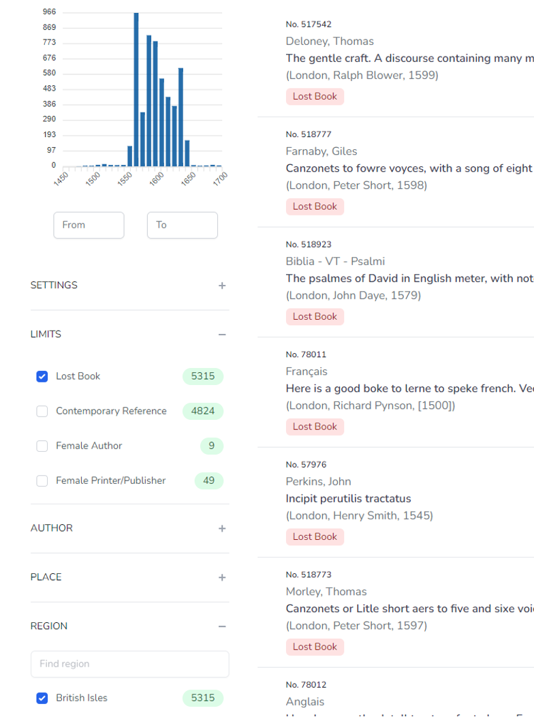Image resolution: width=534 pixels, height=717 pixels.
Task: Click the SETTINGS section heading
Action: point(54,286)
